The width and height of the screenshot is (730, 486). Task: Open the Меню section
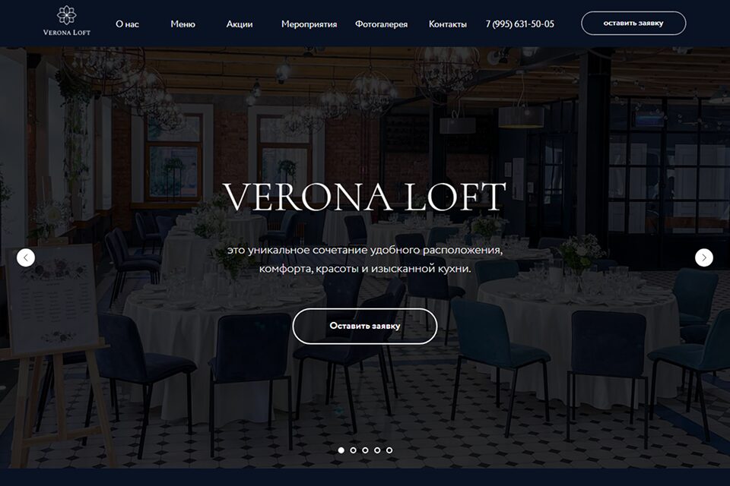(182, 24)
